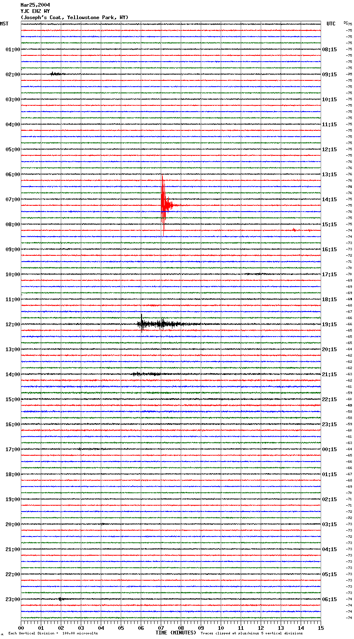This screenshot has width=354, height=639.
Task: Select the 05:00 MST time label
Action: pos(13,150)
